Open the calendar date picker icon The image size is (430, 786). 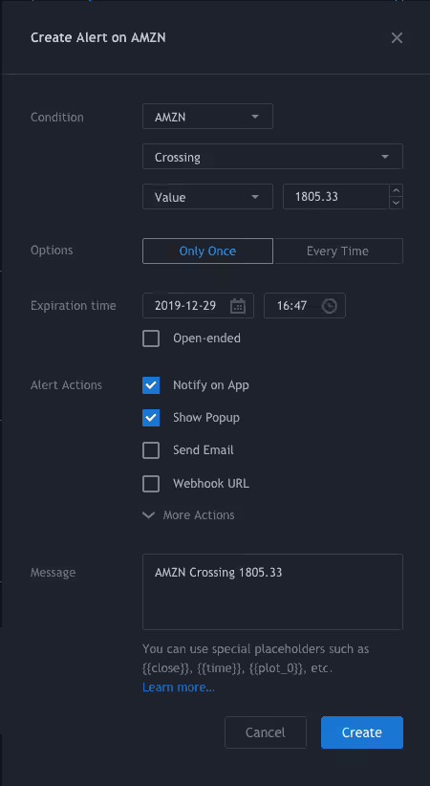coord(238,306)
